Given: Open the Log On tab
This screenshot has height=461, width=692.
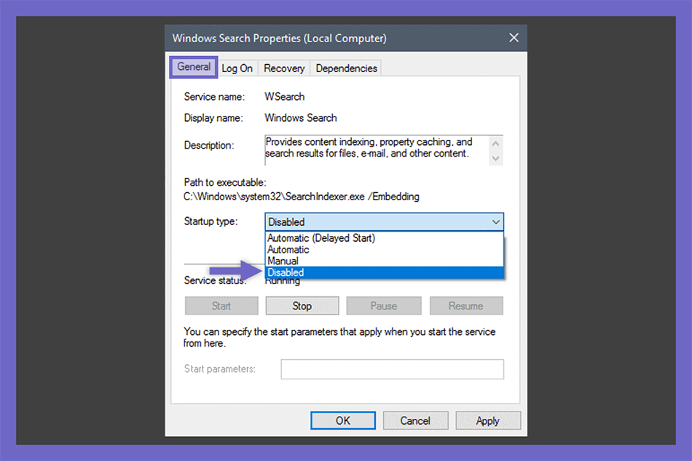Looking at the screenshot, I should pos(237,68).
